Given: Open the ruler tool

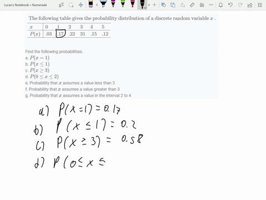Looking at the screenshot, I should [x=192, y=5].
